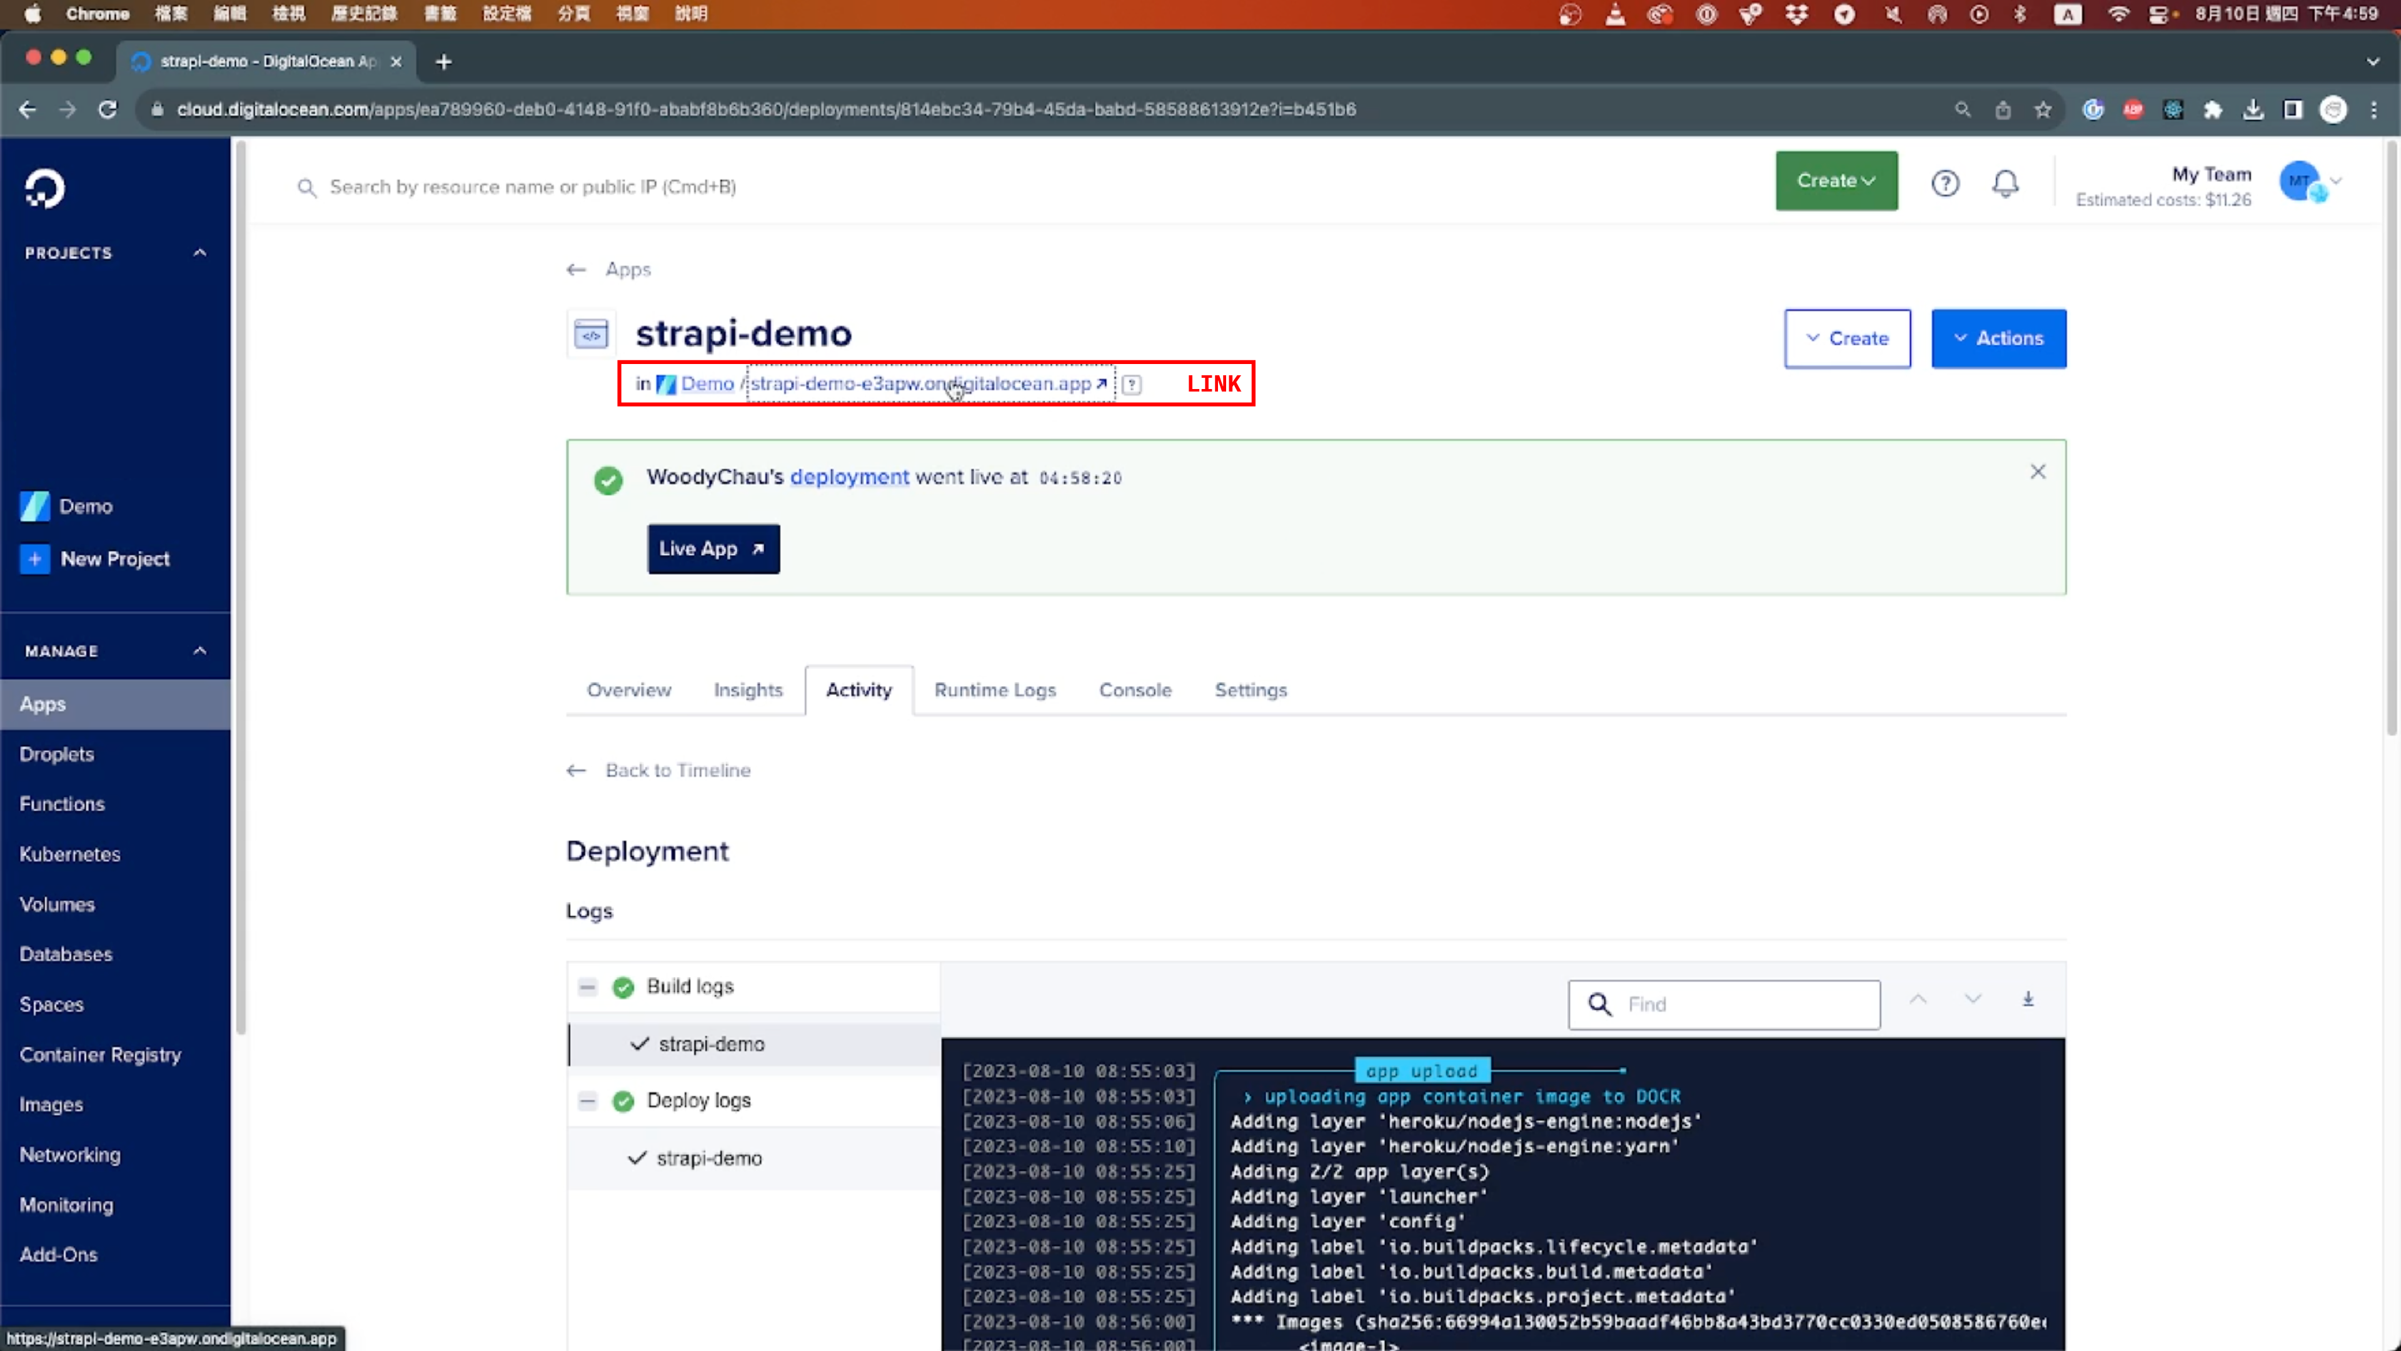The width and height of the screenshot is (2401, 1351).
Task: Download deployment logs via download icon
Action: click(2029, 999)
